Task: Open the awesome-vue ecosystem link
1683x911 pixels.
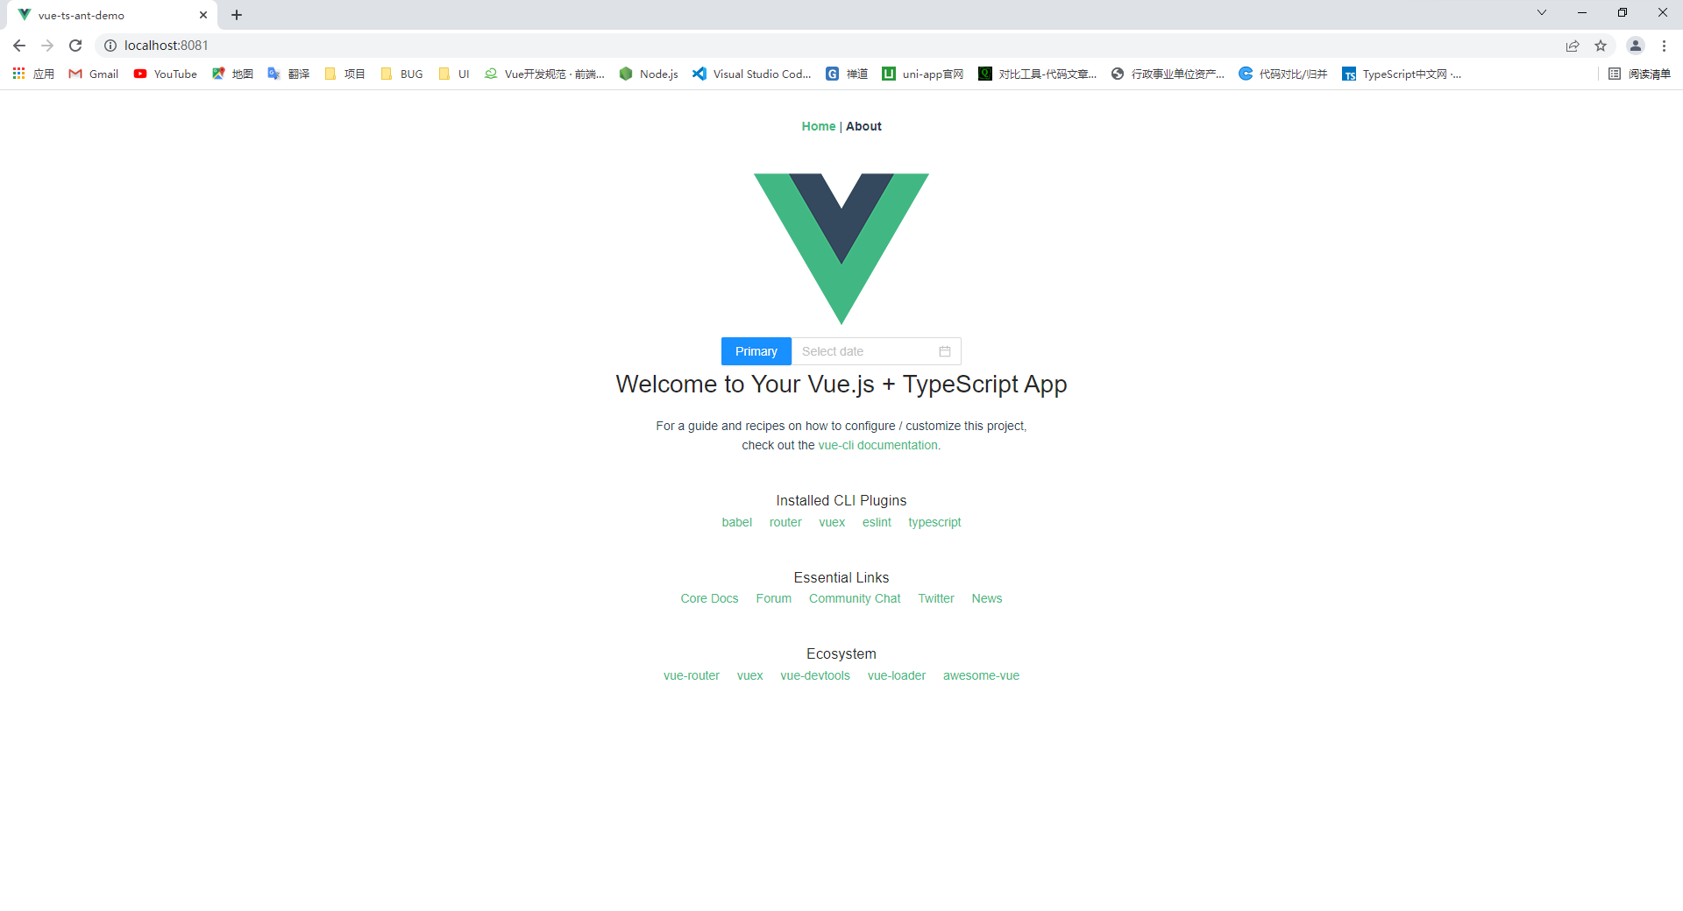Action: 981,675
